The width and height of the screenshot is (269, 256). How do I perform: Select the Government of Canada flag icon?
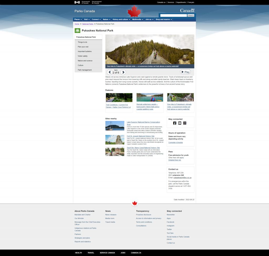tap(76, 2)
